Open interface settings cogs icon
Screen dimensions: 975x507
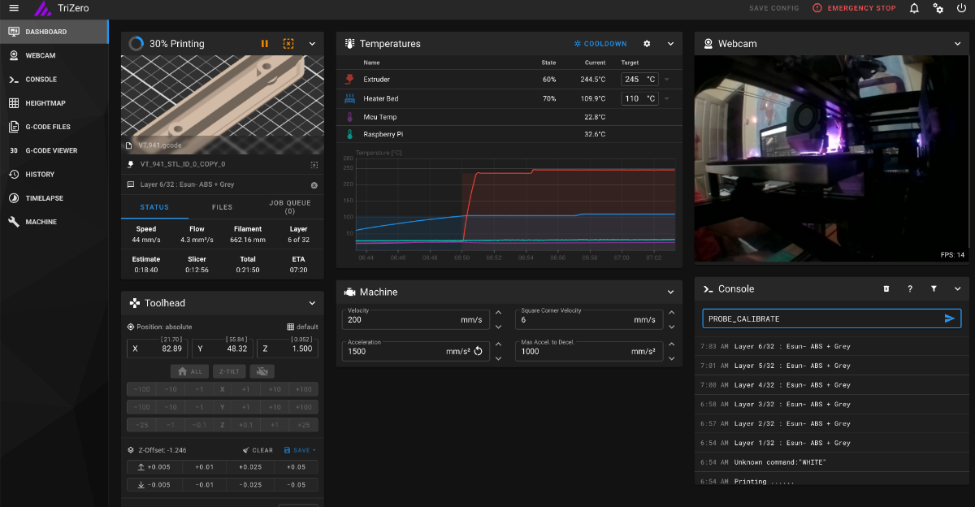(938, 8)
